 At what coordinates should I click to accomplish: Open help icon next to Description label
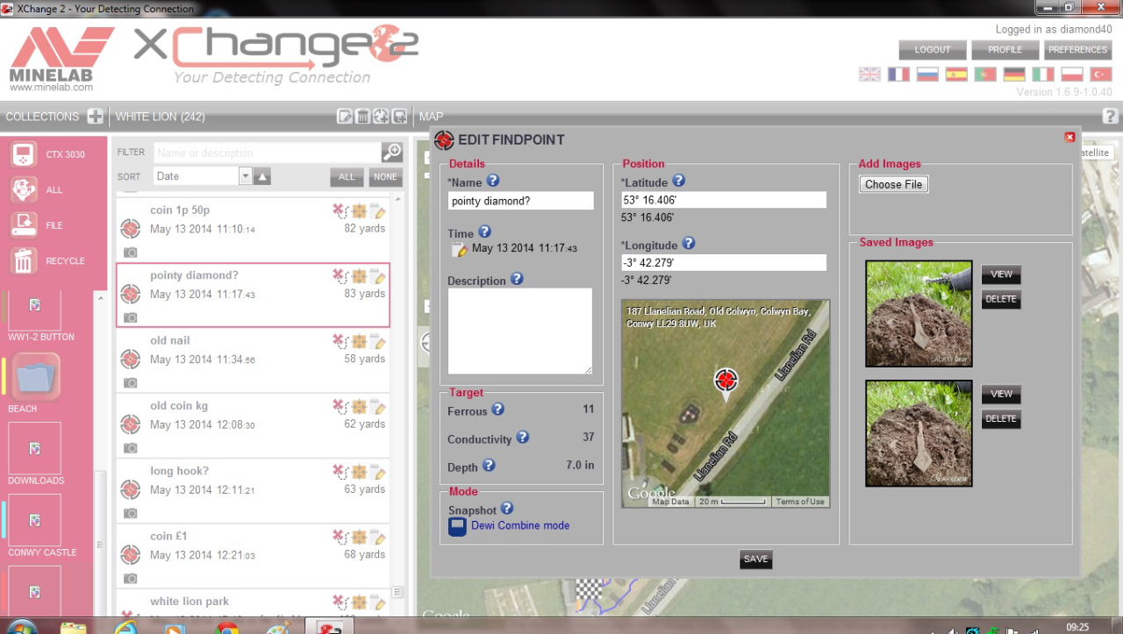point(517,279)
